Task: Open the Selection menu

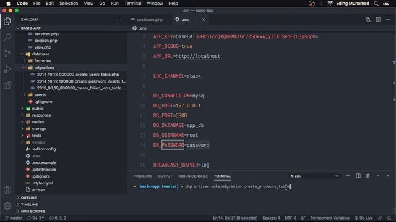Action: click(x=69, y=4)
